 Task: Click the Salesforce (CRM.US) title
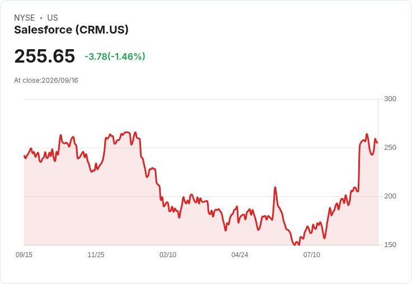coord(71,30)
